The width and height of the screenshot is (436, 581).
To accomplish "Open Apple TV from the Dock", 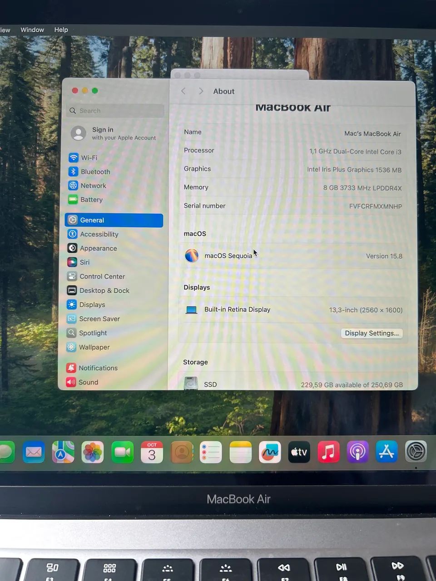I will tap(299, 452).
